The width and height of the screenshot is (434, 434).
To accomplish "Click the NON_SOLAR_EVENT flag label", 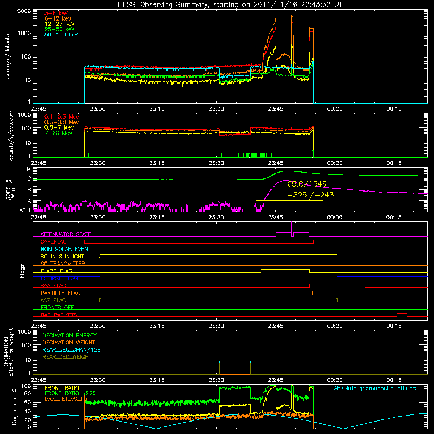I will [x=66, y=249].
